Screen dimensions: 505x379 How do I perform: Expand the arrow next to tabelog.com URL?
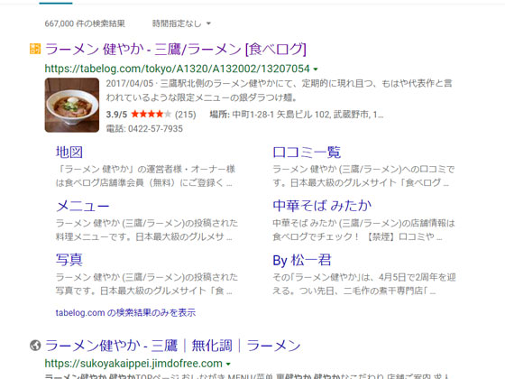pyautogui.click(x=316, y=69)
